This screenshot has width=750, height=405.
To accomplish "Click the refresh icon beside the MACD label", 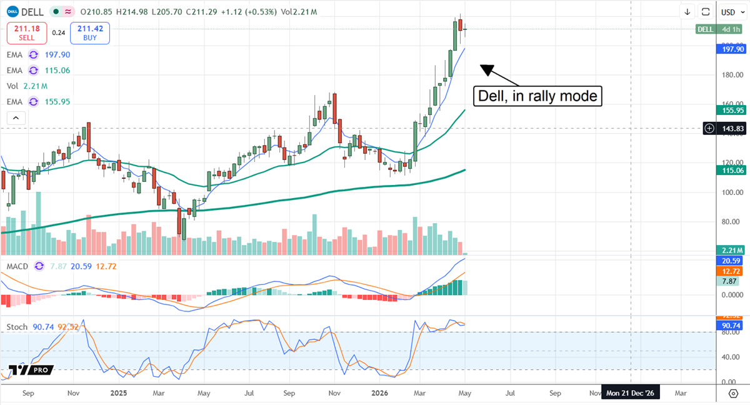I will tap(39, 266).
